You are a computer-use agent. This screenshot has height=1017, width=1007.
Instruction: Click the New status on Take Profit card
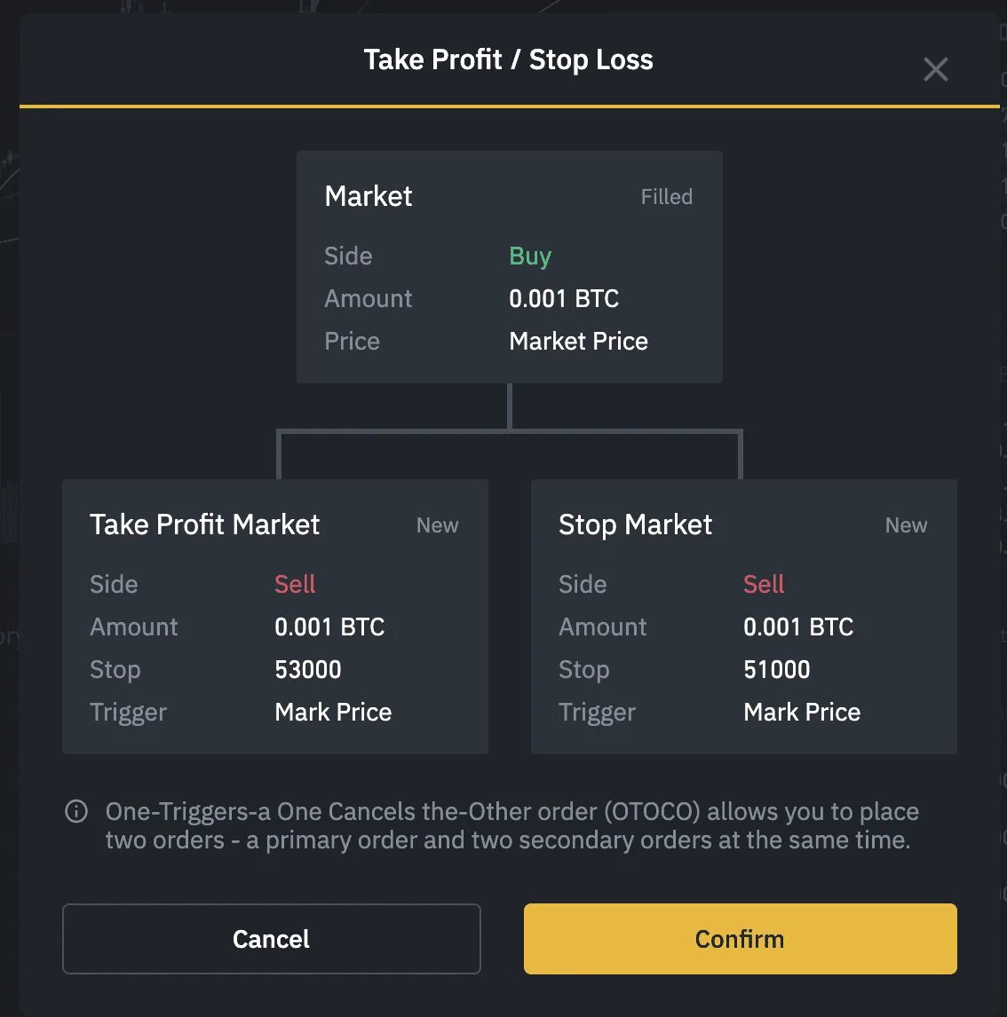tap(437, 525)
